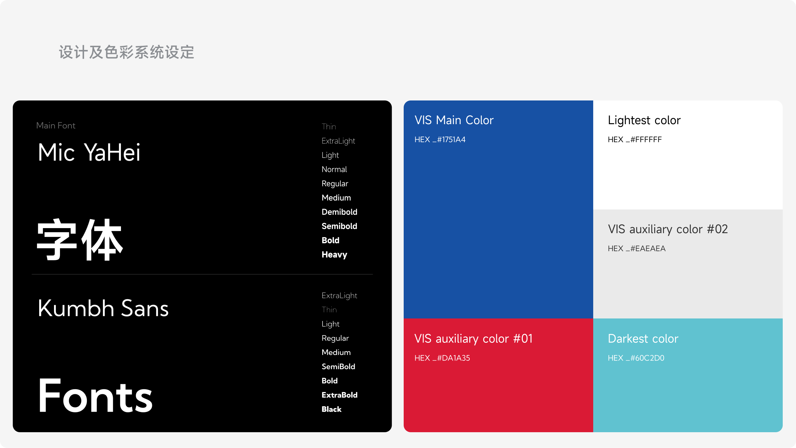
Task: Click the HEX _#60C2D0 label
Action: (636, 358)
